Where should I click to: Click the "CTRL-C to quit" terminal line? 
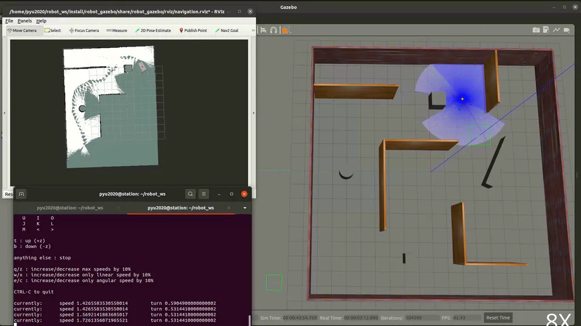(34, 292)
